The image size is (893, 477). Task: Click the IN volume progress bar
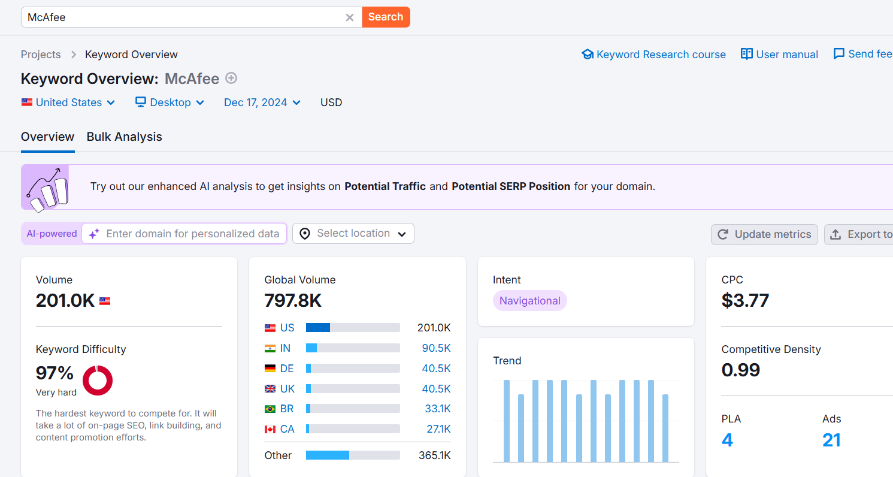coord(353,348)
